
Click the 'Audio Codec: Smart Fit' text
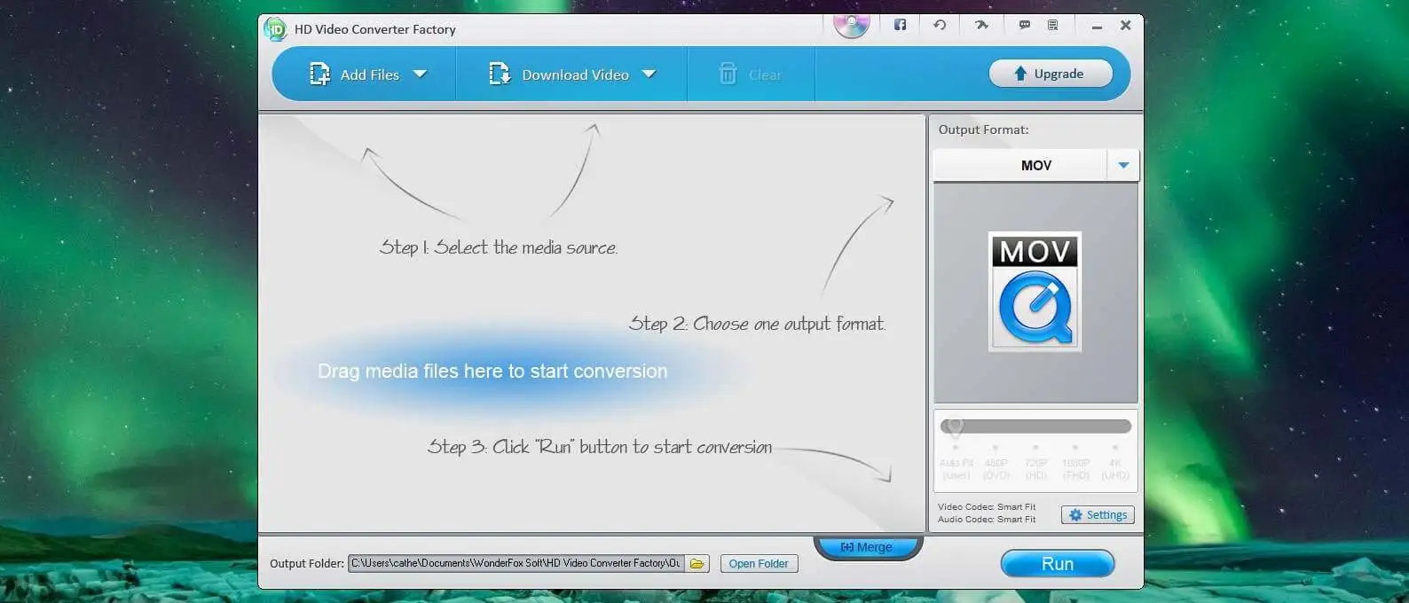click(987, 520)
